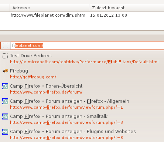
Task: Select the fileplanet.com/dlm.shtml history row
Action: 82,15
